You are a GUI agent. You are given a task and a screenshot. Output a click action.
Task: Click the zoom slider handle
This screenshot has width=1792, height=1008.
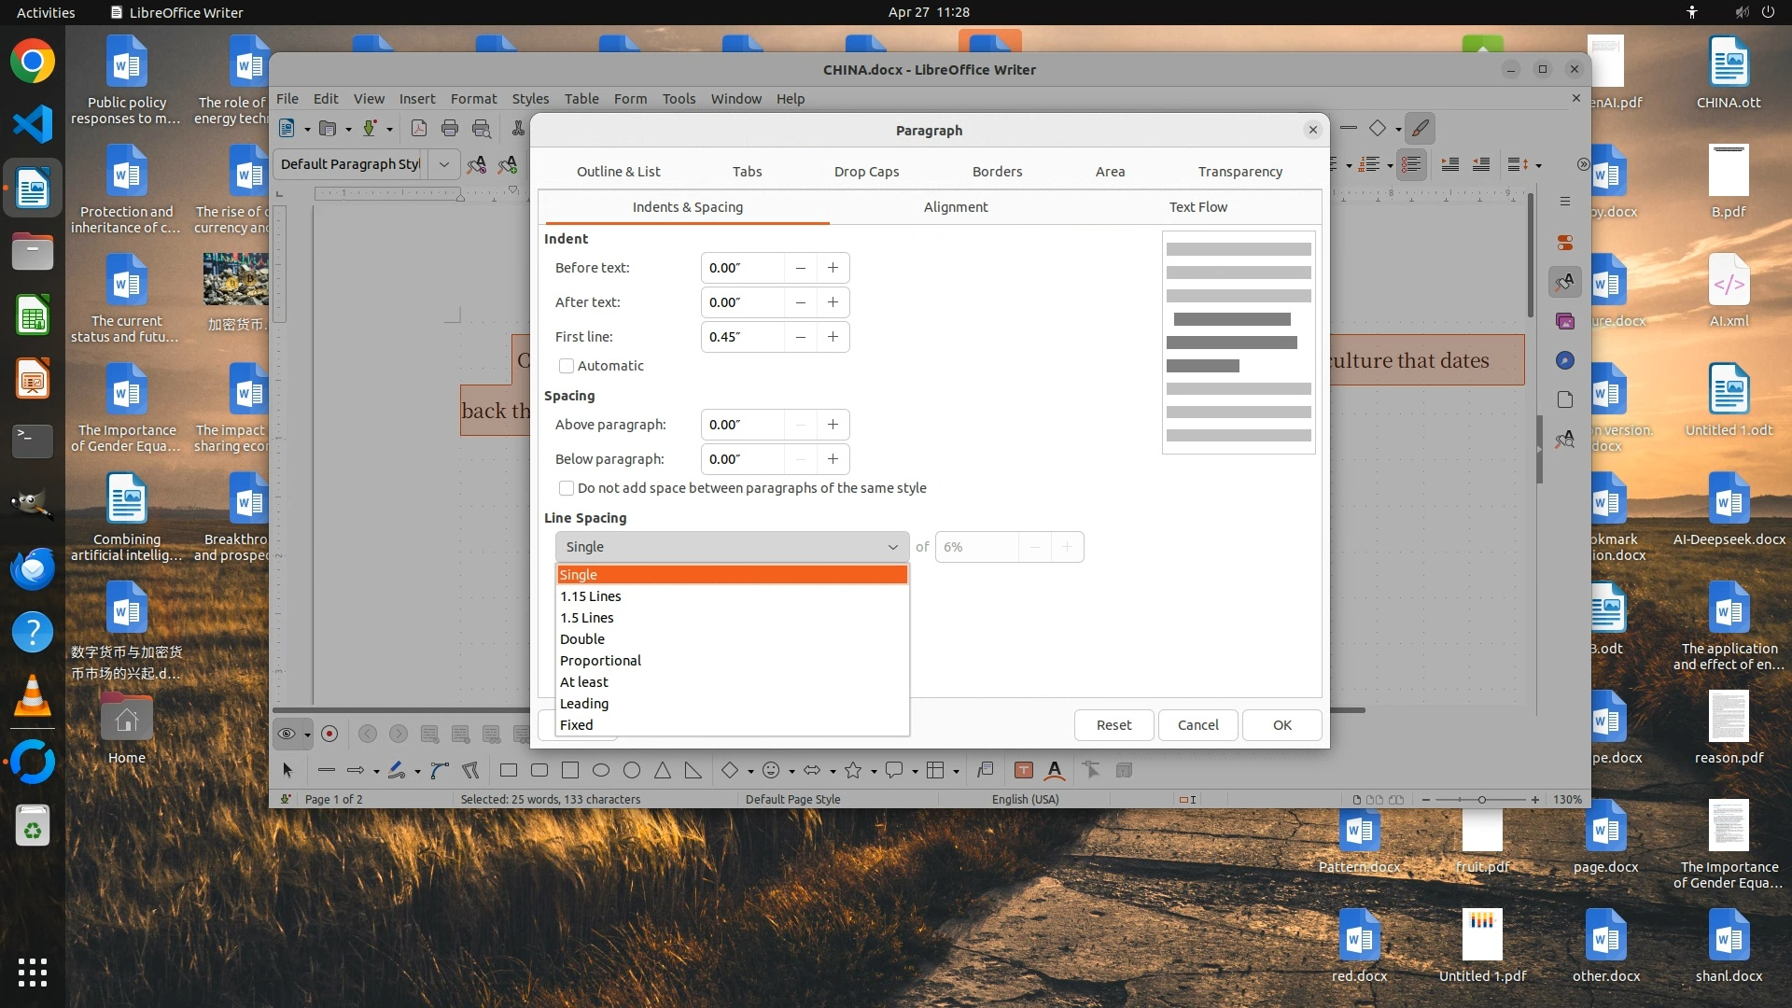tap(1481, 800)
